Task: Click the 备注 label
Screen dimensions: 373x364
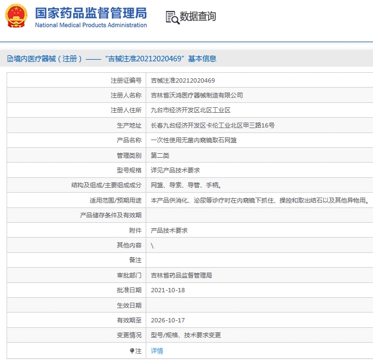Action: (135, 260)
